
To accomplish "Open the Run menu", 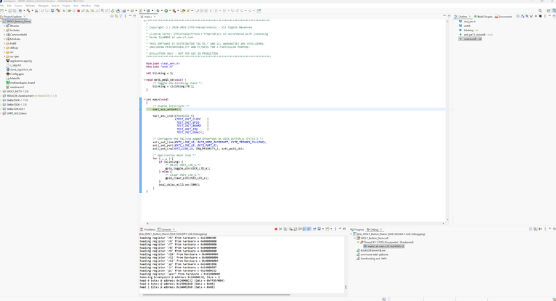I will click(76, 6).
